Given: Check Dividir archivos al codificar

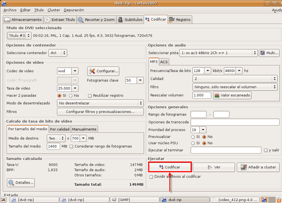Looking at the screenshot, I should pos(151,177).
